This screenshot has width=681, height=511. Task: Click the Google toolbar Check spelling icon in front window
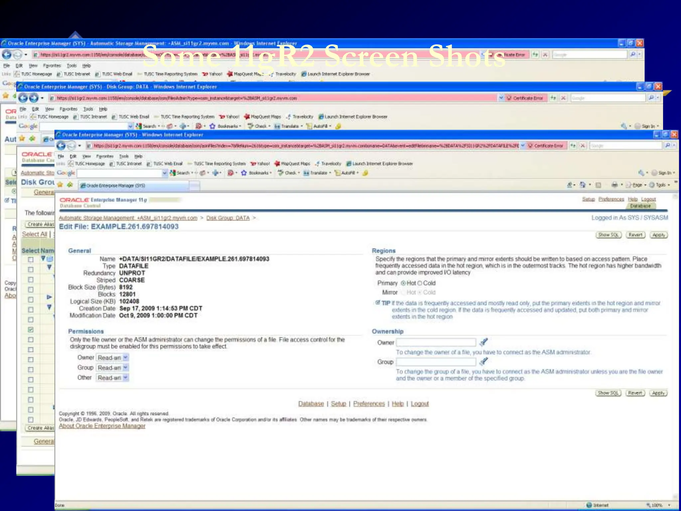281,173
